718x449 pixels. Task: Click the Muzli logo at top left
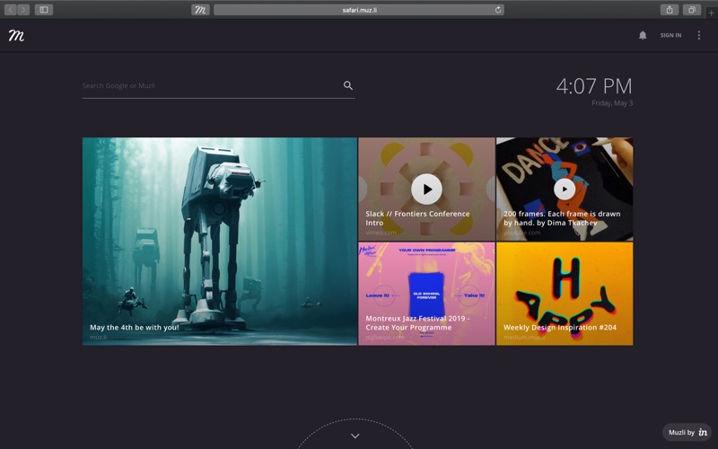click(16, 35)
